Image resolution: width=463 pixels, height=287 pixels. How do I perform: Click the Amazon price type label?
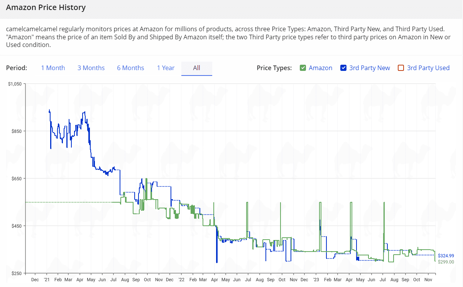[320, 68]
